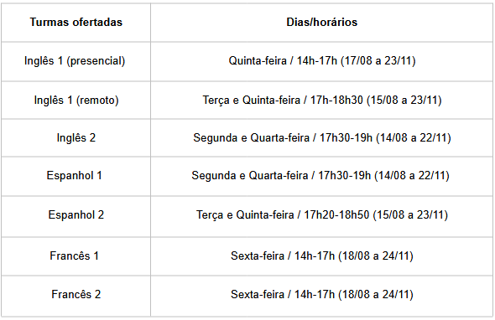495x320 pixels.
Task: Select the Inglês 2 row schedule text
Action: click(x=321, y=137)
